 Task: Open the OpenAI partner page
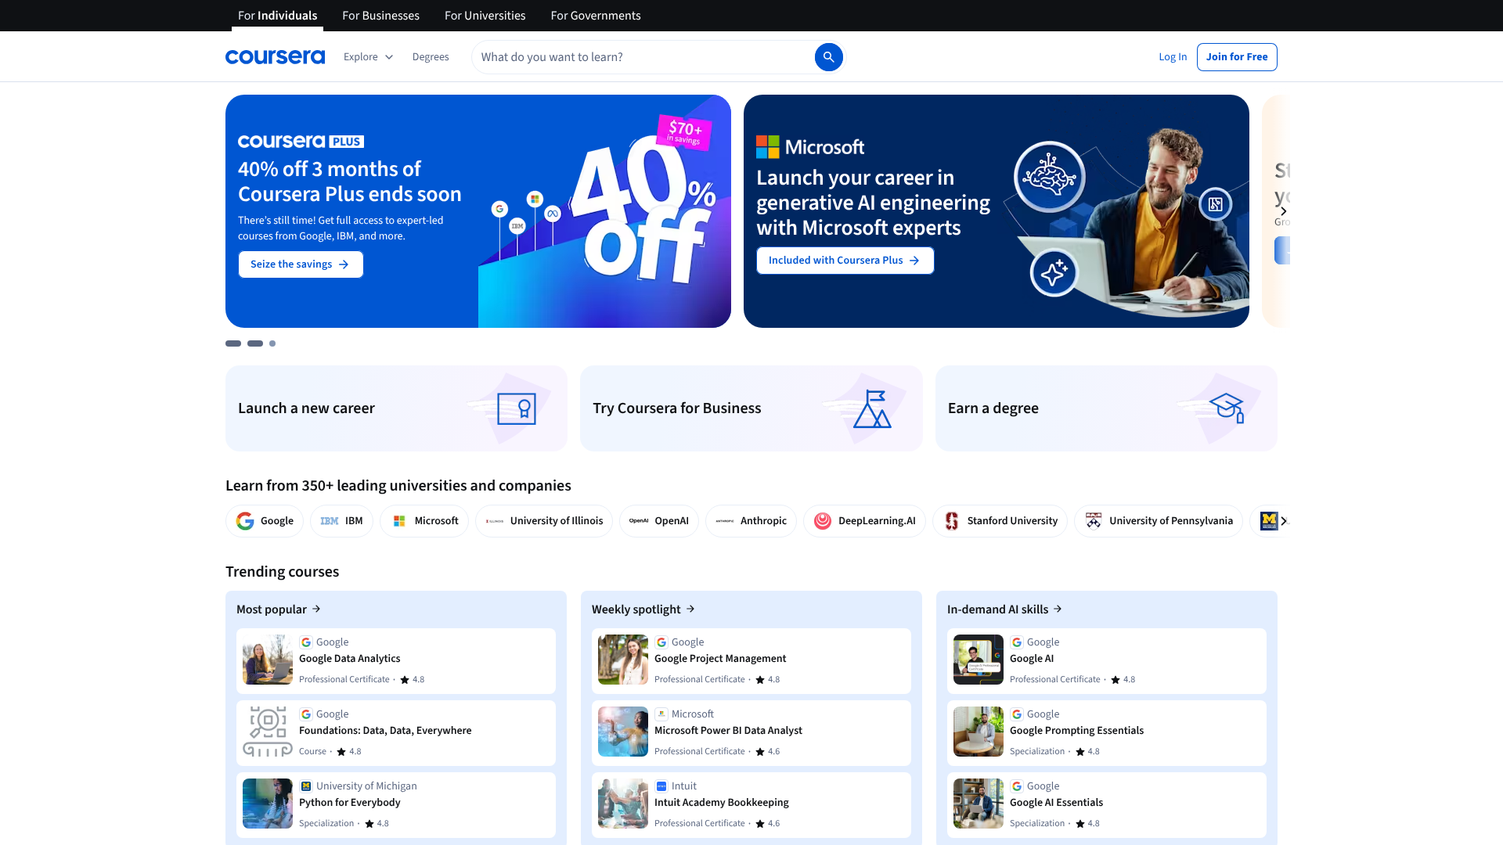click(x=658, y=520)
